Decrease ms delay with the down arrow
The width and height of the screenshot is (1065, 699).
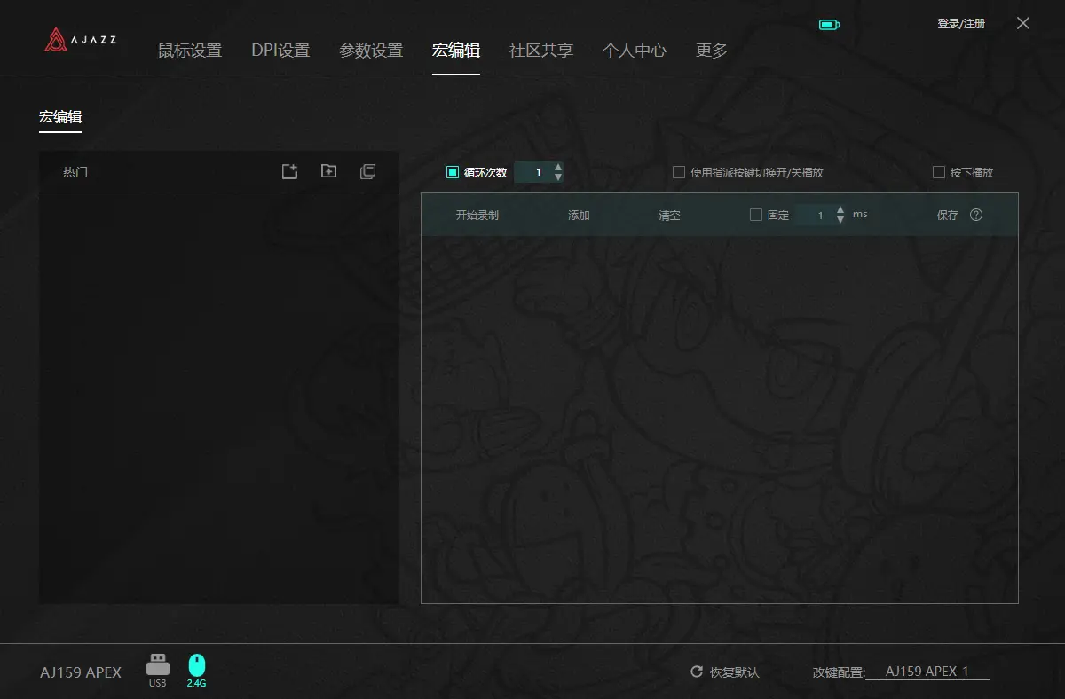(840, 219)
